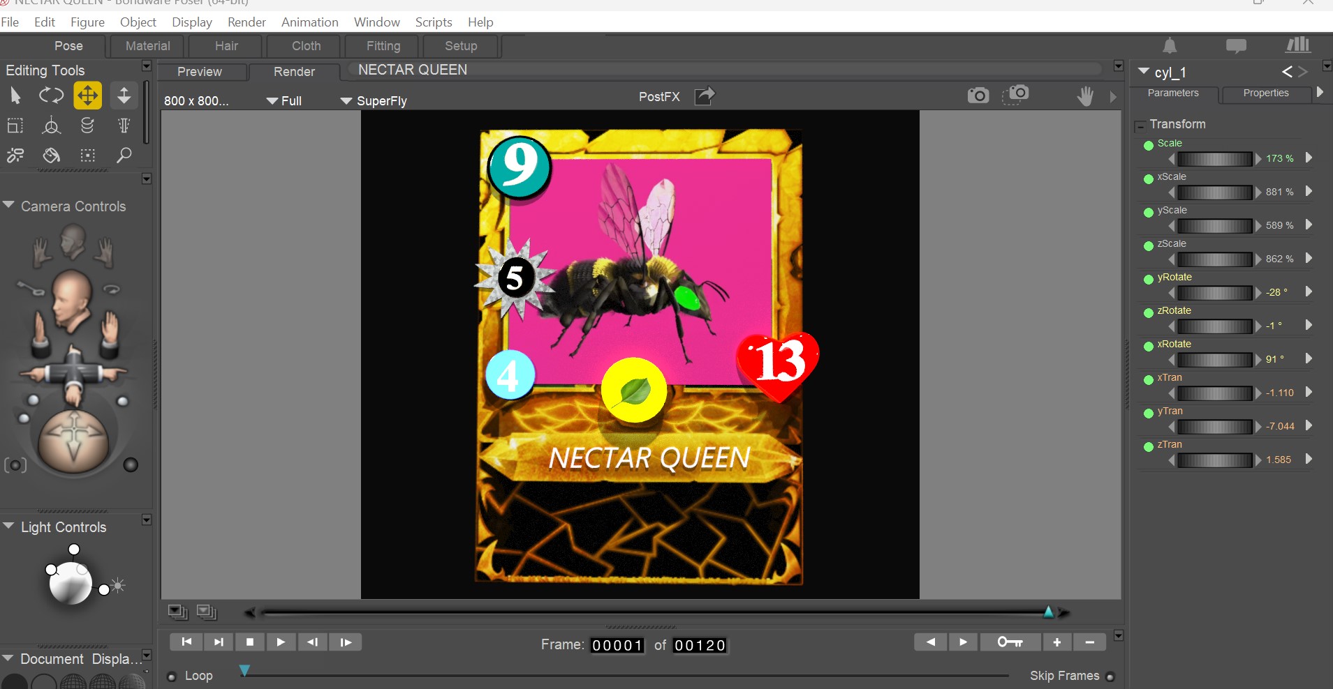
Task: Switch to the Material room tab
Action: 147,46
